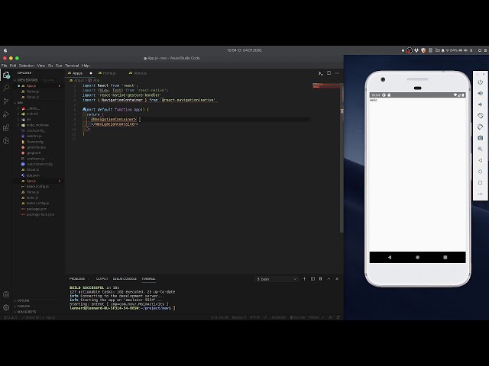This screenshot has width=489, height=366.
Task: Click the Go Live status bar button
Action: click(297, 317)
